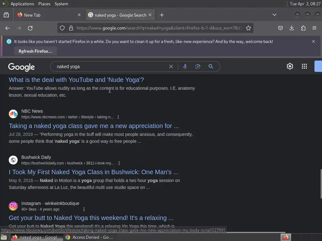
Task: Open Save to Pocket icon
Action: pos(280,28)
